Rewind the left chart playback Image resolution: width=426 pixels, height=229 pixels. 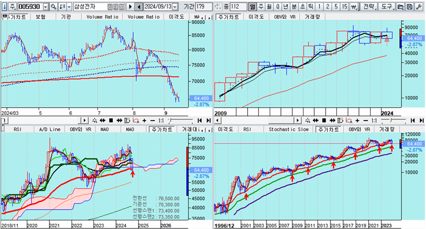pyautogui.click(x=103, y=121)
